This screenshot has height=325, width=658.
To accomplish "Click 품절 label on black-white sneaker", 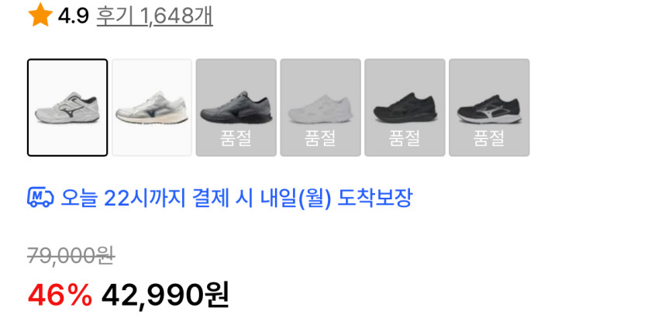I will pos(489,138).
